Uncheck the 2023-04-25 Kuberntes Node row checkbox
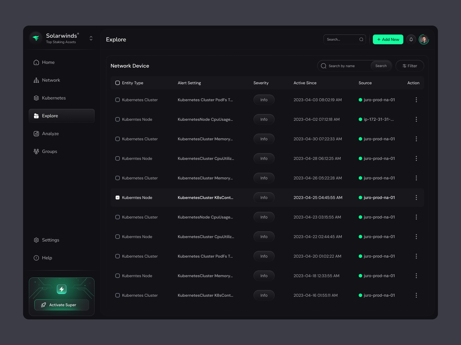Viewport: 461px width, 345px height. point(118,198)
